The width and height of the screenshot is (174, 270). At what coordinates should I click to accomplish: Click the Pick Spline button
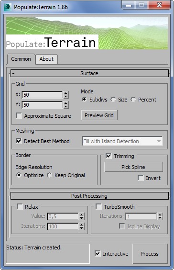coord(133,167)
